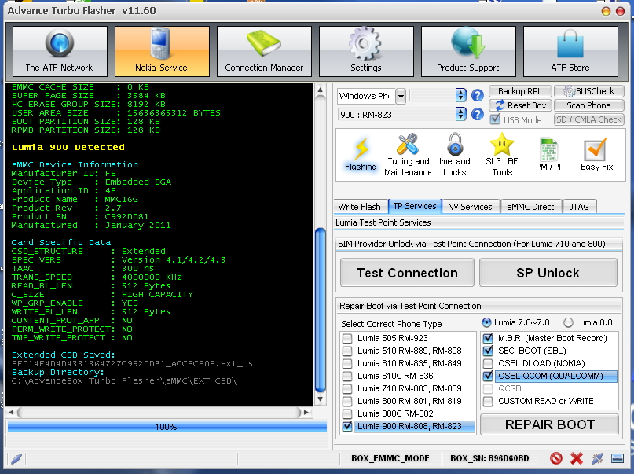Click horizontal scrollbar left arrow
This screenshot has width=634, height=474.
pyautogui.click(x=11, y=412)
